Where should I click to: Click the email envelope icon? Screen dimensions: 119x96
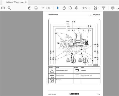(3, 8)
